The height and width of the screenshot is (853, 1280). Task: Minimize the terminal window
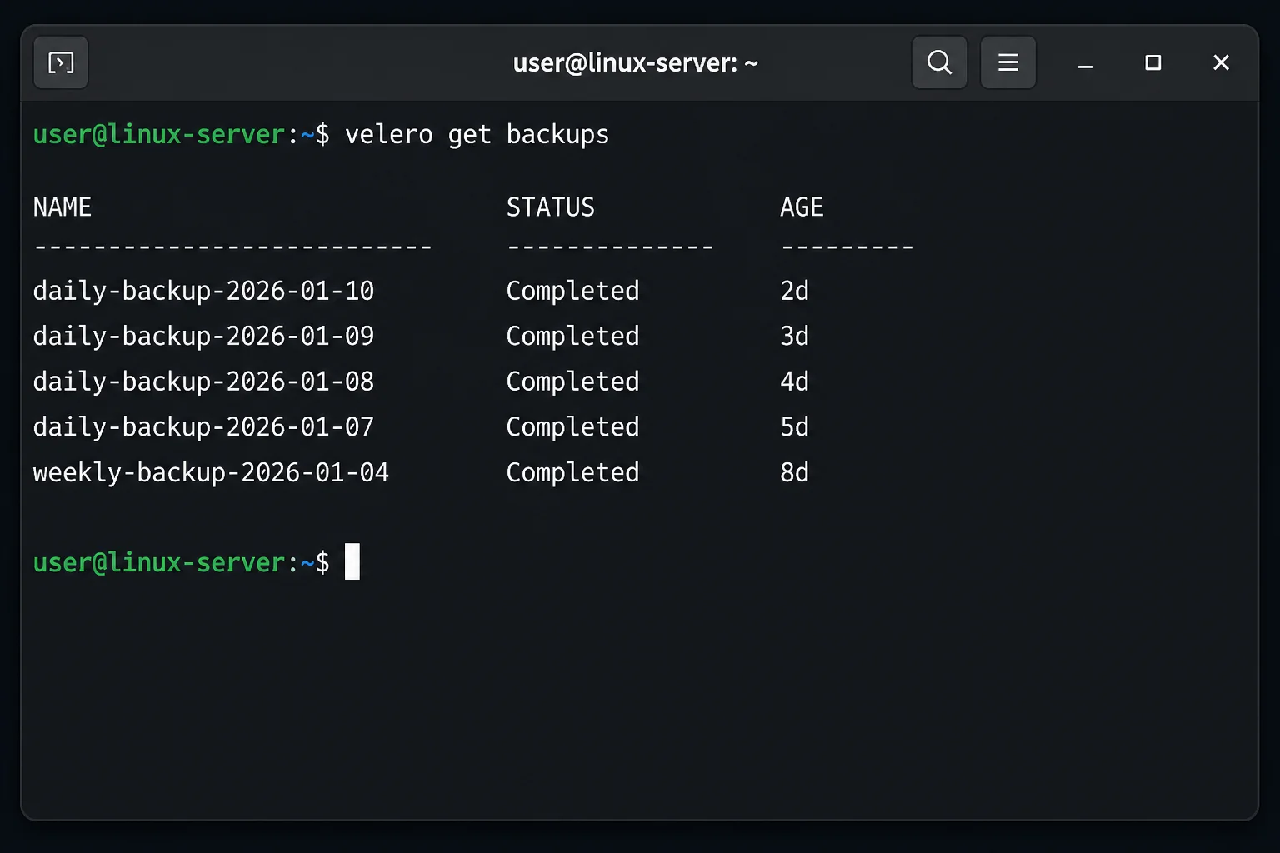[x=1085, y=63]
